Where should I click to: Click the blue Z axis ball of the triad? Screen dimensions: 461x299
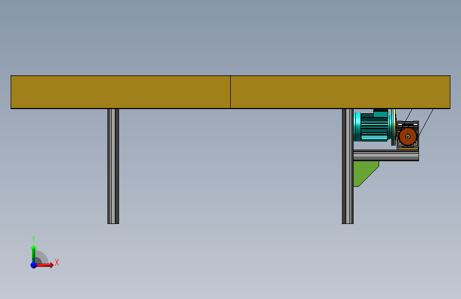(x=33, y=265)
